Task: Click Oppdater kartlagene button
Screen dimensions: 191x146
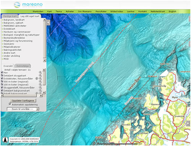Action: pos(23,101)
